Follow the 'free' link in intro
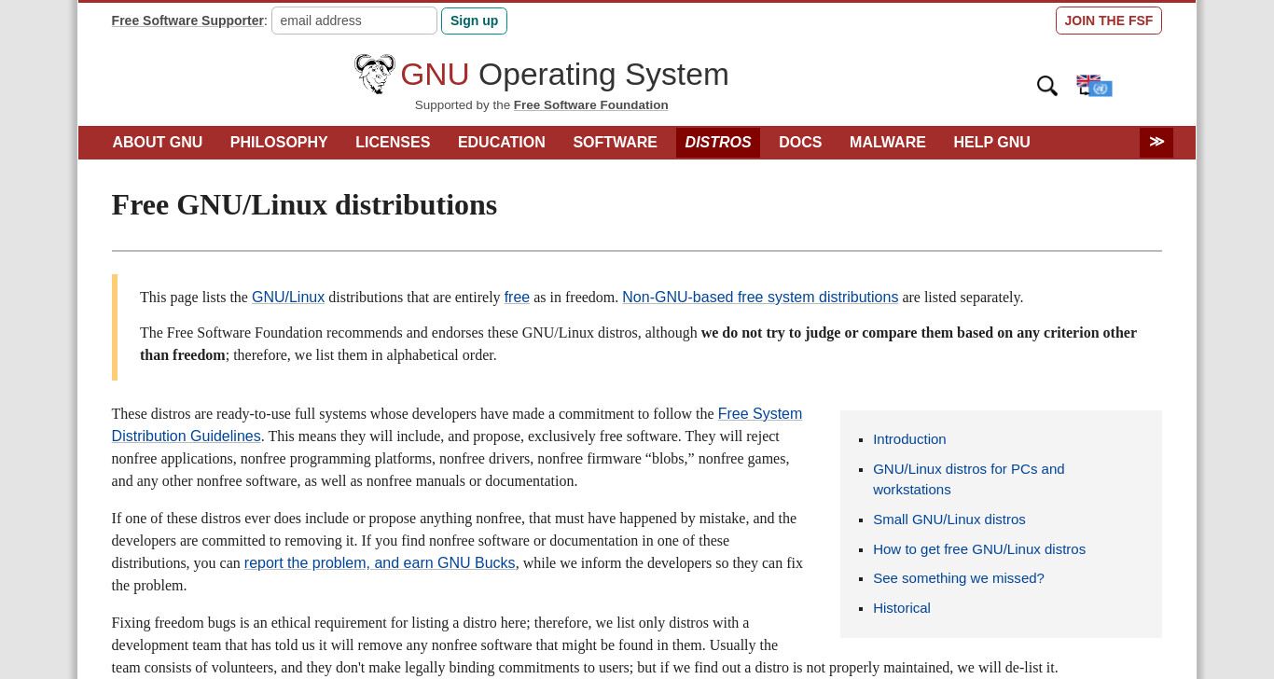Viewport: 1274px width, 679px height. pyautogui.click(x=517, y=297)
